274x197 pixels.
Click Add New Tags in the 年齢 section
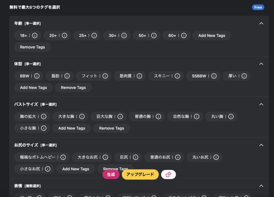tap(212, 36)
